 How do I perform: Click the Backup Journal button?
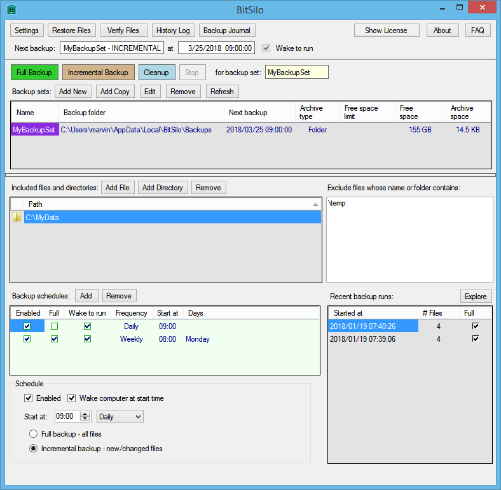[227, 31]
